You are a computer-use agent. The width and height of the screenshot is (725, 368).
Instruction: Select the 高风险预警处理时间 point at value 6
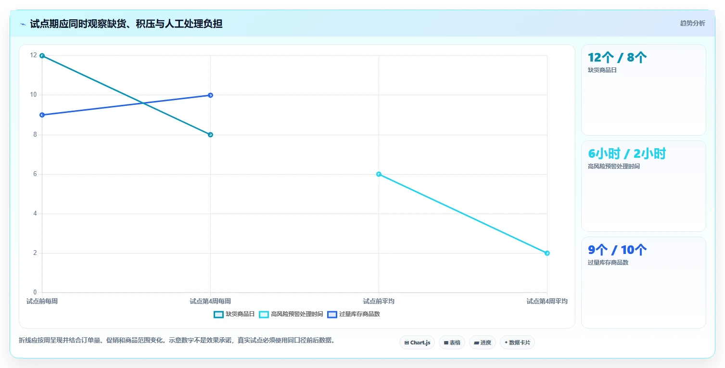click(379, 174)
